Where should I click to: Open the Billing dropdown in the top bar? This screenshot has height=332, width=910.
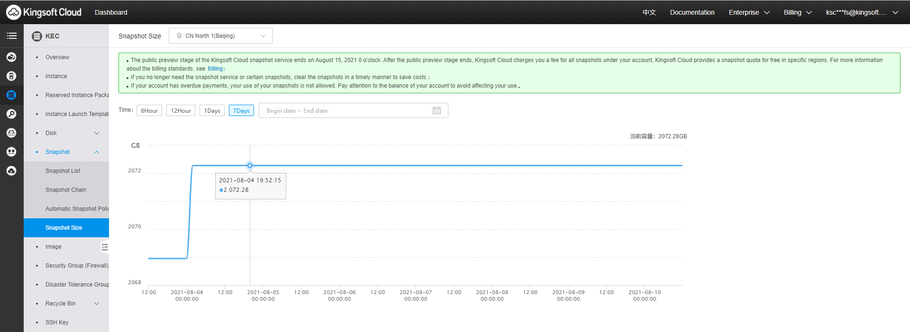(x=797, y=12)
